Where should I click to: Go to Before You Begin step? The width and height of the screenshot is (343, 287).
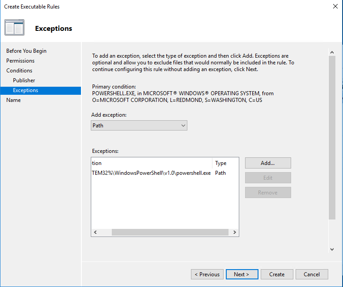[26, 51]
